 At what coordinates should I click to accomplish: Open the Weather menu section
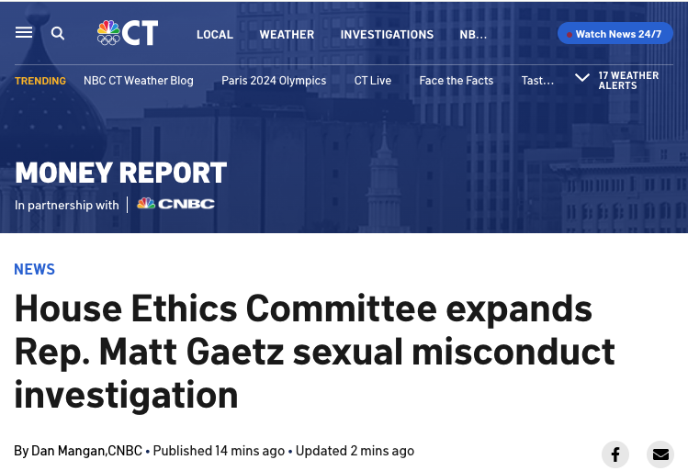[x=287, y=34]
